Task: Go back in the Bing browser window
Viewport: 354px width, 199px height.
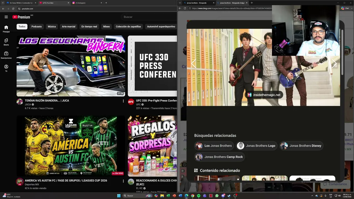Action: [180, 8]
